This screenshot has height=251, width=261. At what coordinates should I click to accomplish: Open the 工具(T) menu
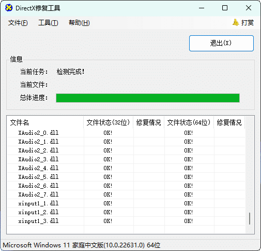(x=48, y=23)
